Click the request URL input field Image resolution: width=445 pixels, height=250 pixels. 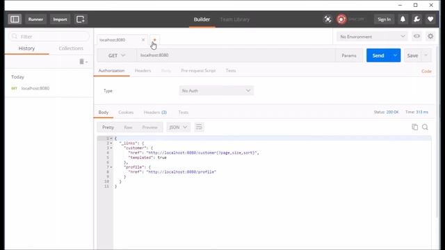point(236,56)
